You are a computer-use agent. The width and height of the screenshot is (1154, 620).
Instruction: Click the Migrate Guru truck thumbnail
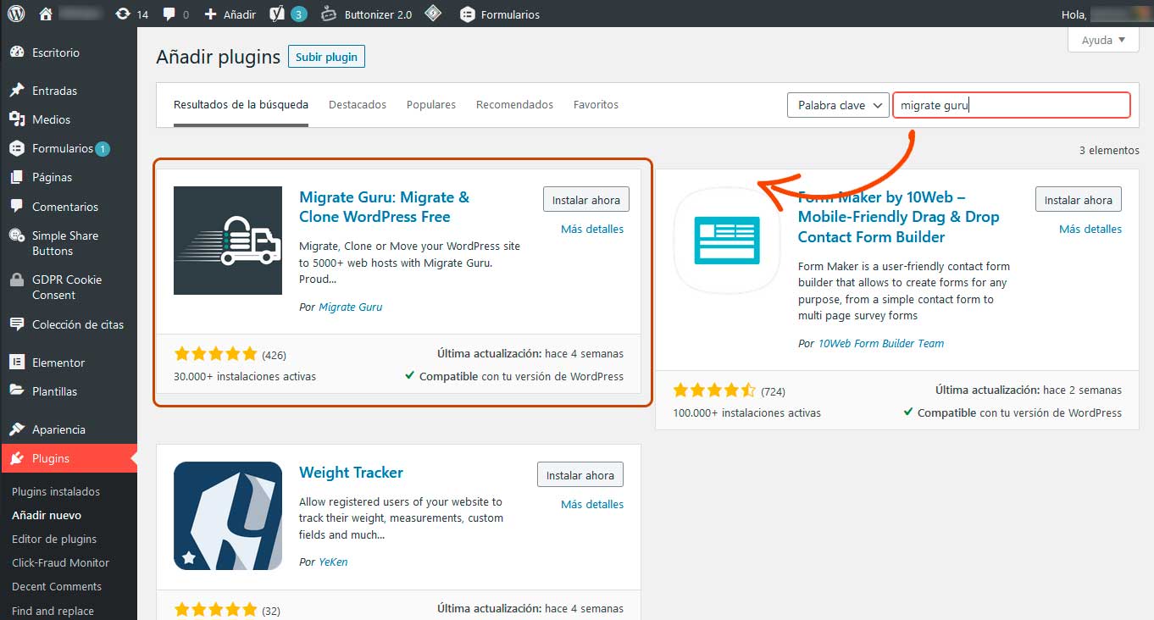point(228,241)
